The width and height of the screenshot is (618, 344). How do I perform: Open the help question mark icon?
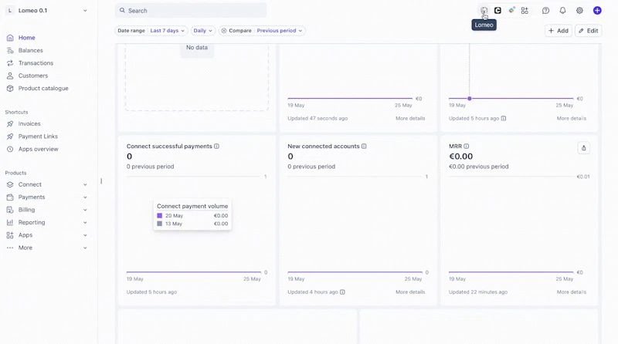pyautogui.click(x=545, y=11)
